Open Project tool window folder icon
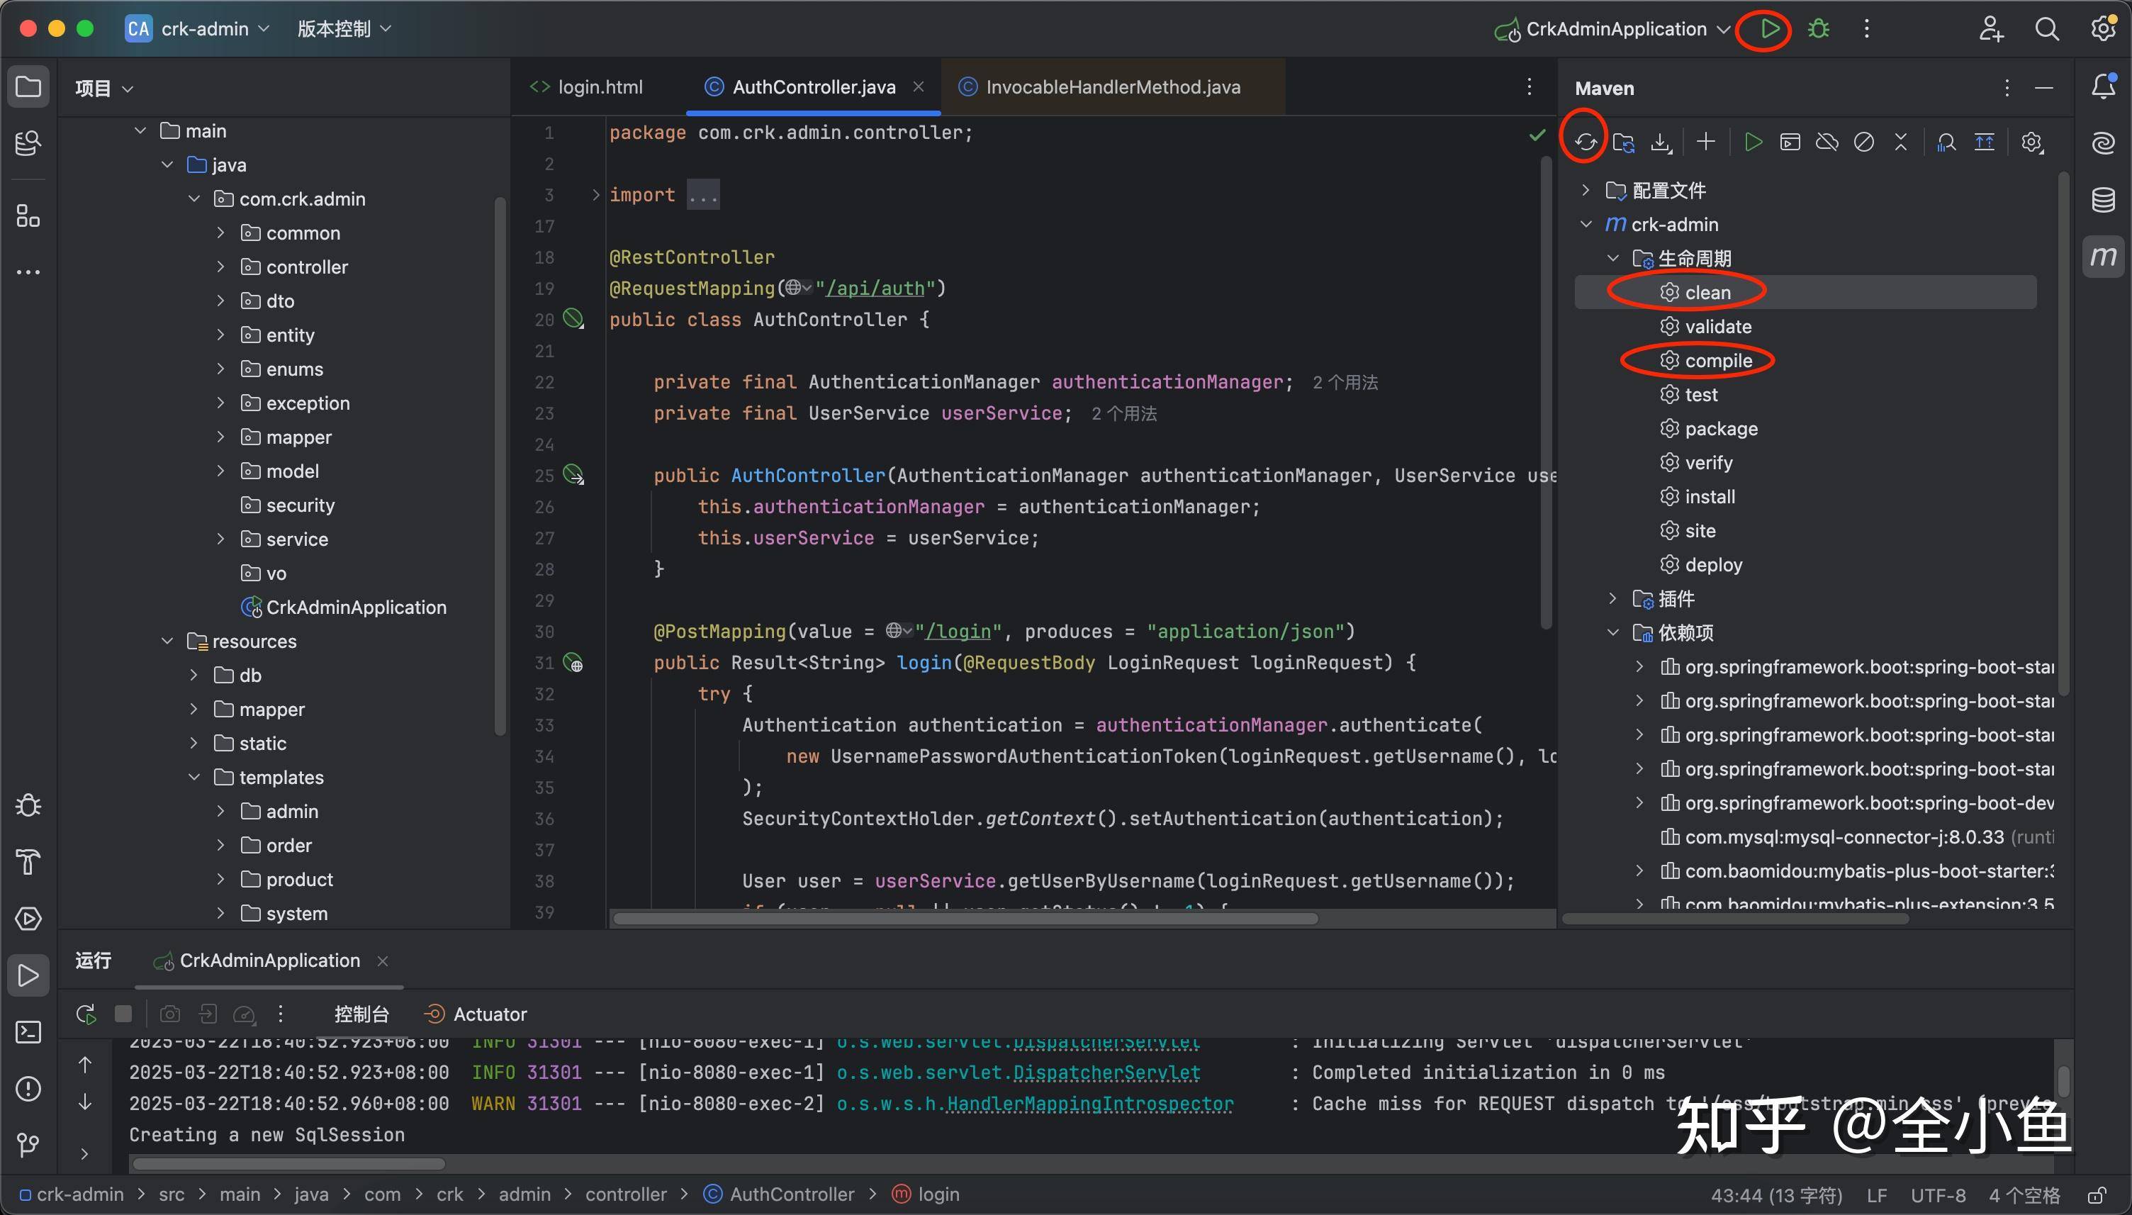 tap(28, 86)
